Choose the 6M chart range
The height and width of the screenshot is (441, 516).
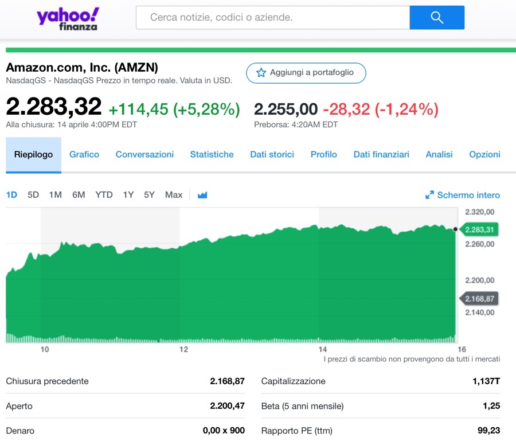pos(79,195)
